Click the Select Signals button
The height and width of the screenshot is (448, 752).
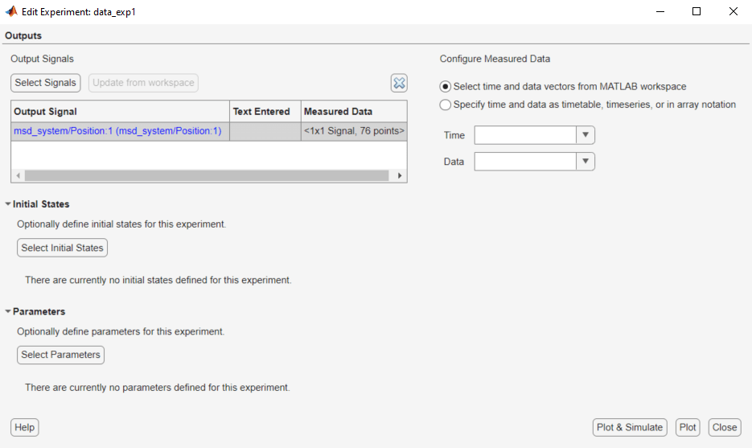click(46, 83)
